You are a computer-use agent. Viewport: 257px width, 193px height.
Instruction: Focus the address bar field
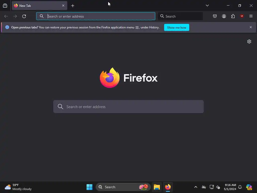click(x=96, y=16)
